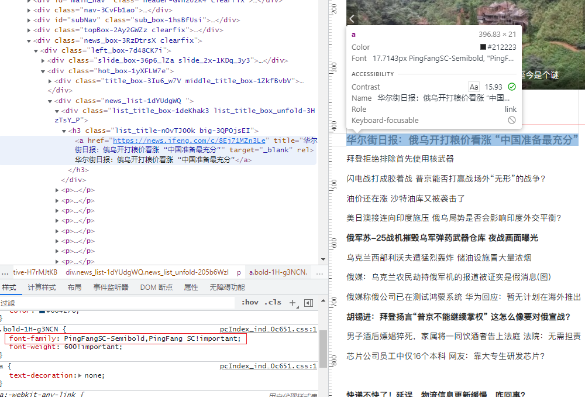Expand the title_box-3Iu6_w7V div node
The image size is (585, 397).
[x=50, y=81]
